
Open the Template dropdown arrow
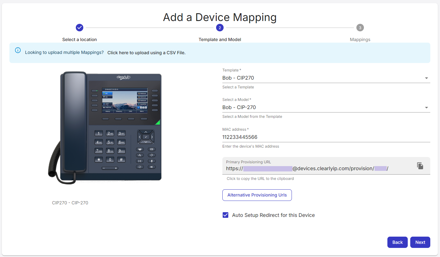point(427,78)
